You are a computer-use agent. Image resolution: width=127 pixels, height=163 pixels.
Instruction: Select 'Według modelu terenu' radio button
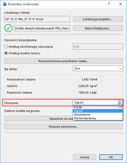click(6, 53)
